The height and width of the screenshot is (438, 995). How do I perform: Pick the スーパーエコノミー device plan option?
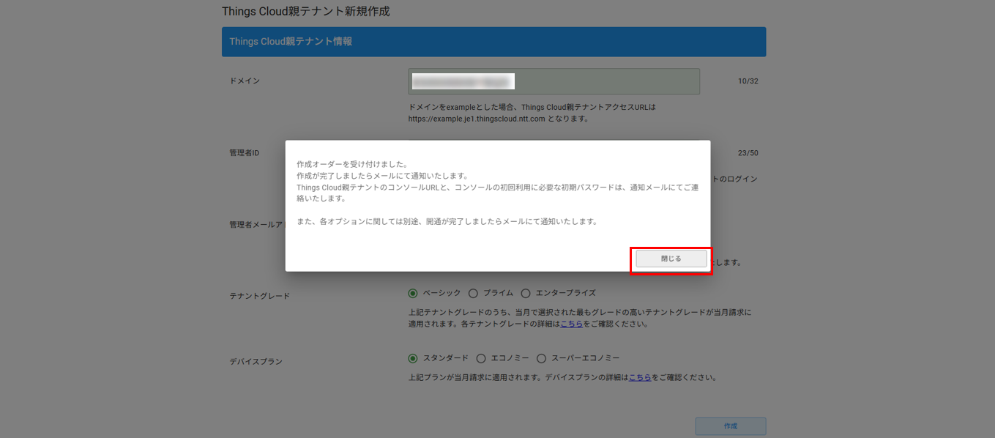click(542, 358)
